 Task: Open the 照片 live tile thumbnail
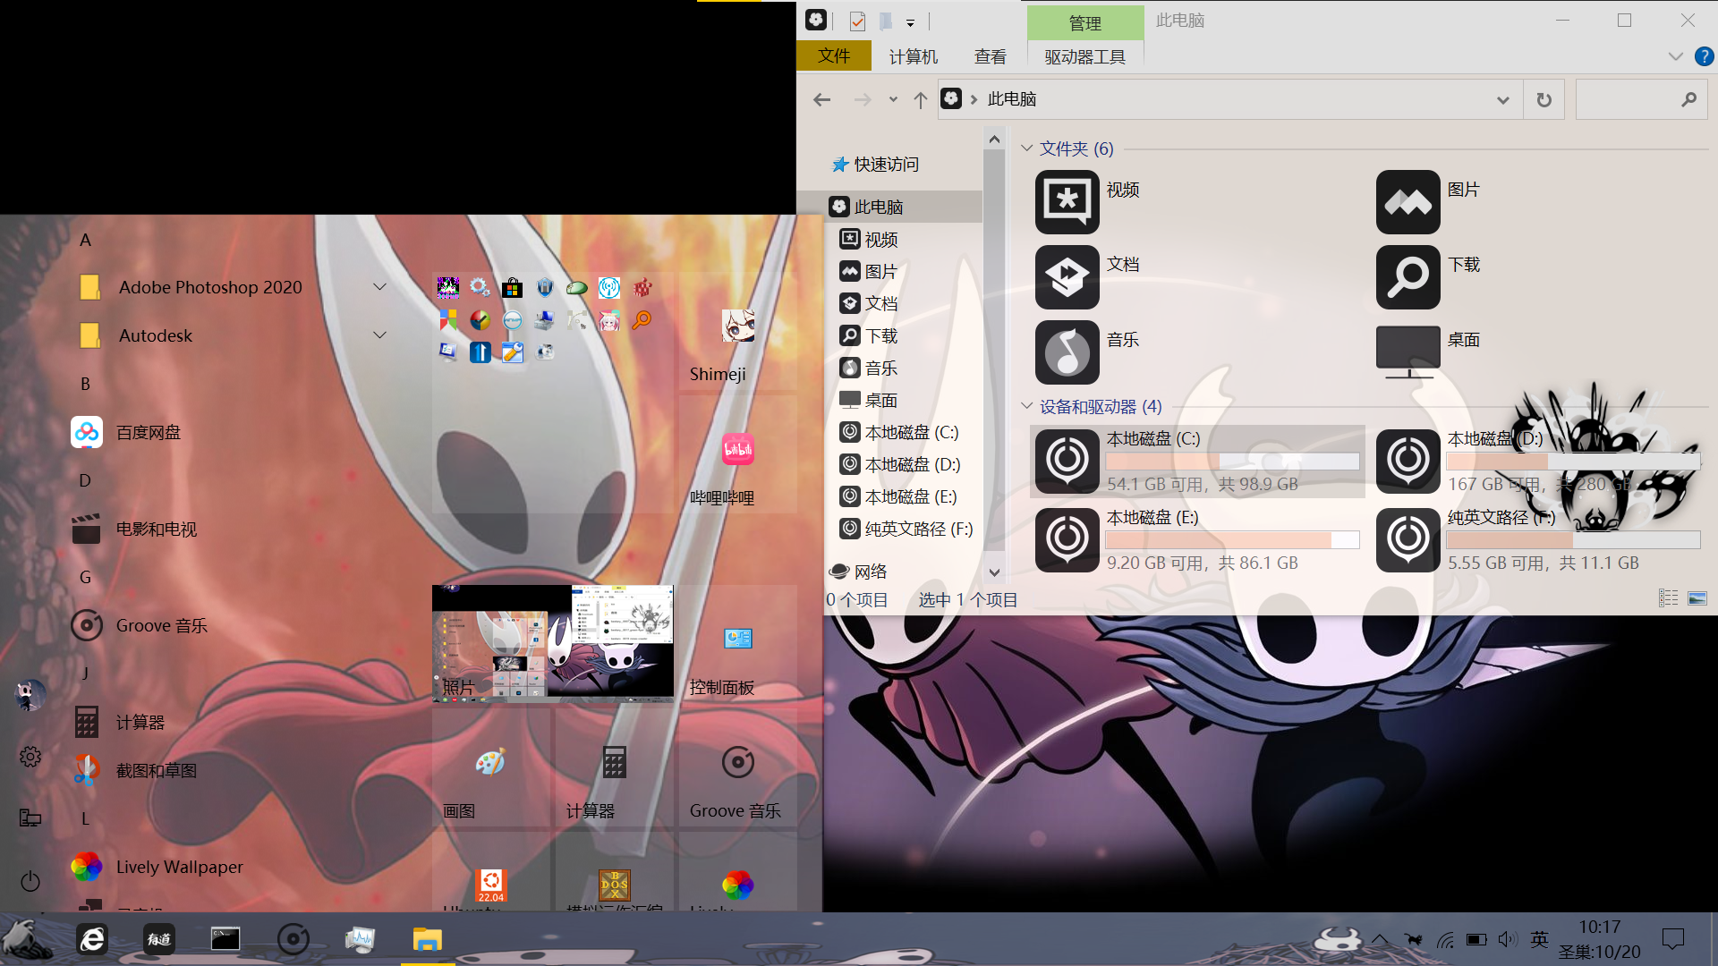point(552,642)
